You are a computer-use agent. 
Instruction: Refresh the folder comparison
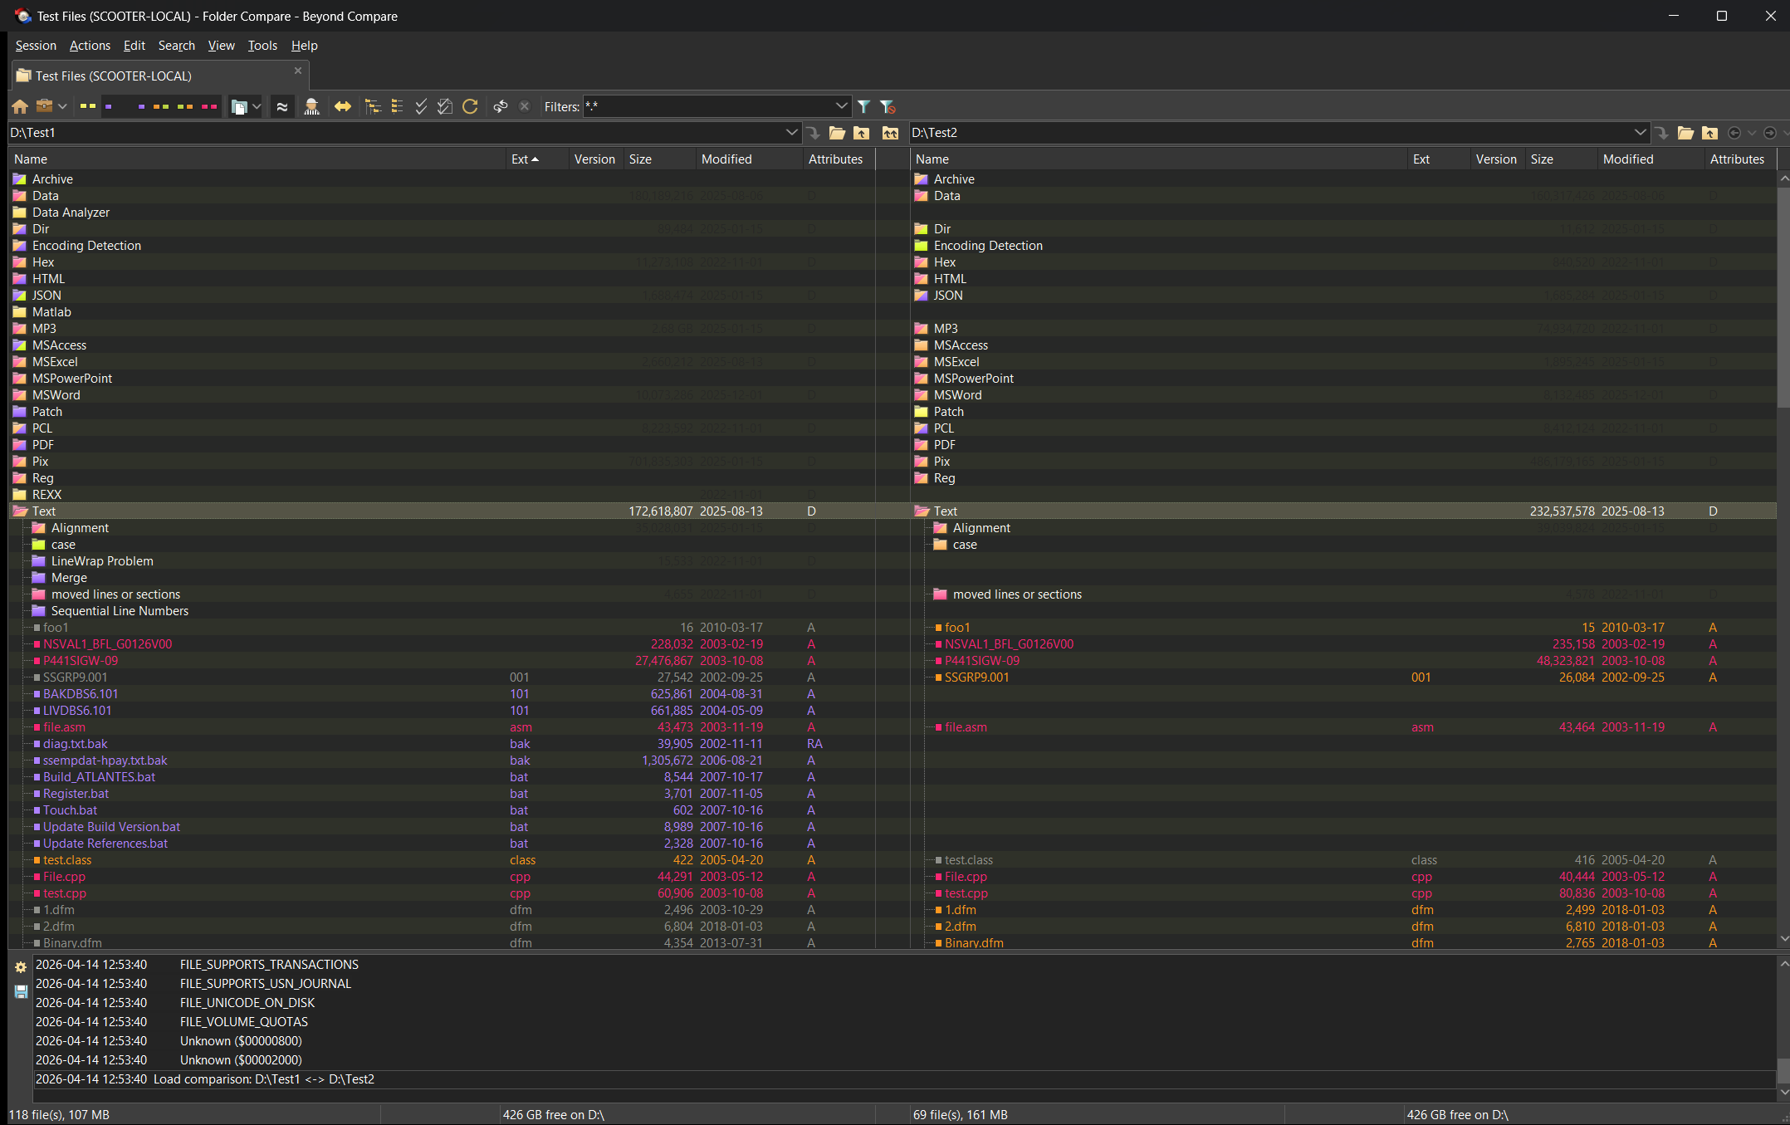(470, 106)
